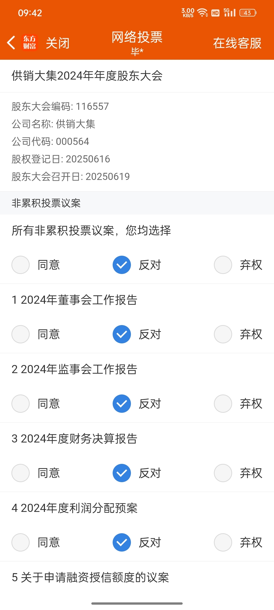This screenshot has width=274, height=610.
Task: Tap the 东方财富 app logo icon
Action: pos(30,42)
